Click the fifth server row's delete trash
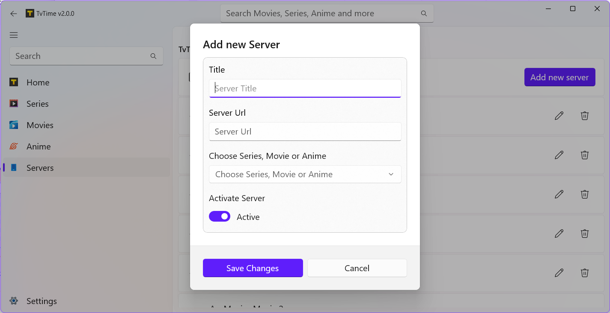610x313 pixels. (x=585, y=272)
